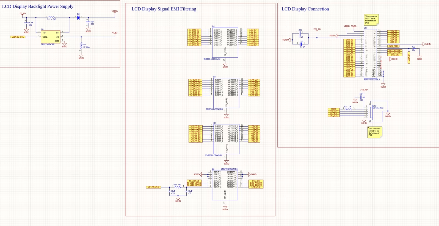439x226 pixels.
Task: Click the 5V_AO power port
Action: click(23, 14)
